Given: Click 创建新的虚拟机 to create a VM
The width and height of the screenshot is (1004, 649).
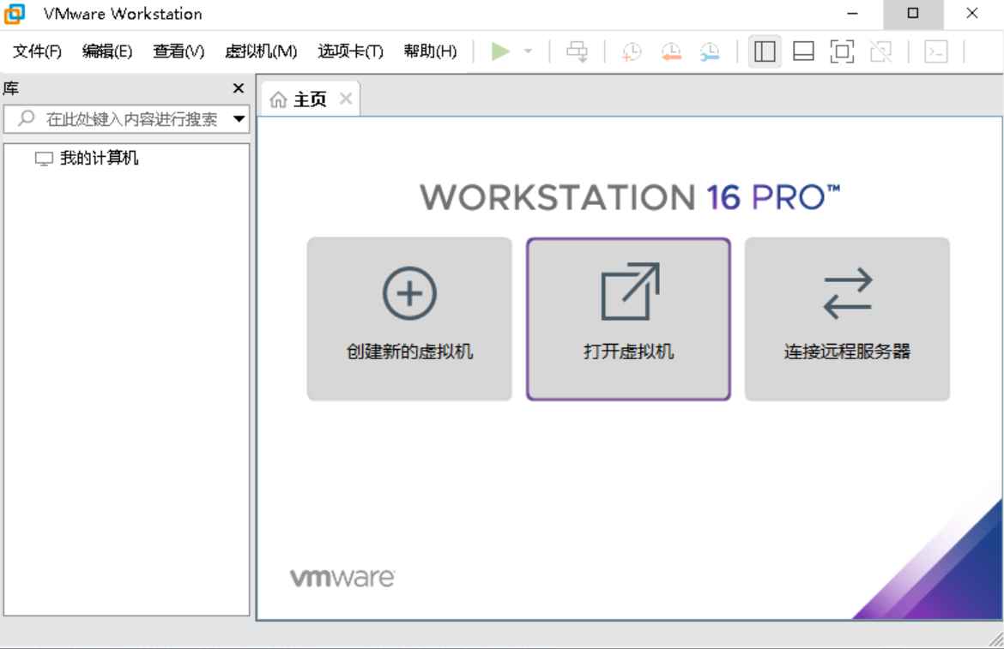Looking at the screenshot, I should [x=408, y=318].
